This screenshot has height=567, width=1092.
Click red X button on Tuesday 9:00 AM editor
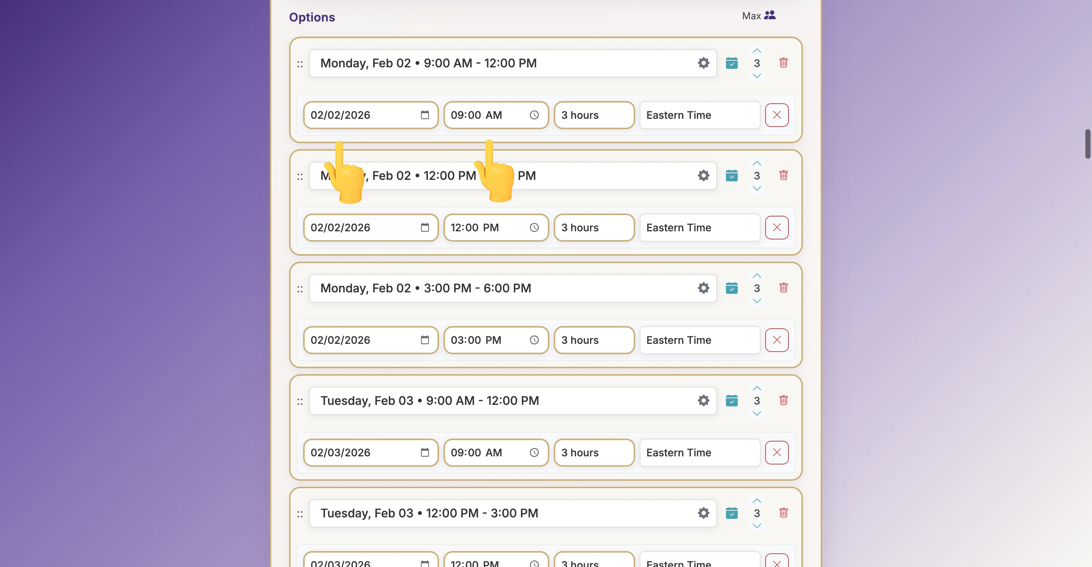[x=776, y=453]
